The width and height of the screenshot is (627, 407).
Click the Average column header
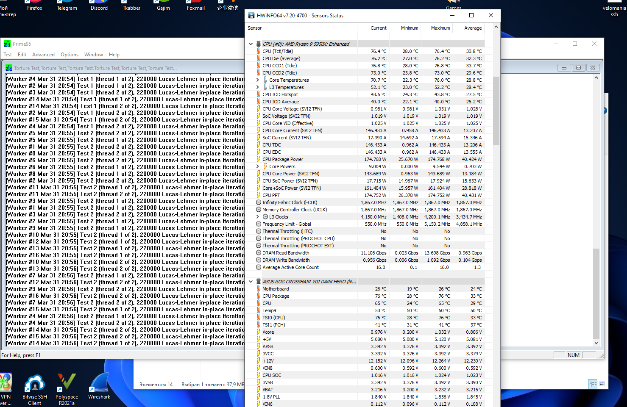[469, 28]
